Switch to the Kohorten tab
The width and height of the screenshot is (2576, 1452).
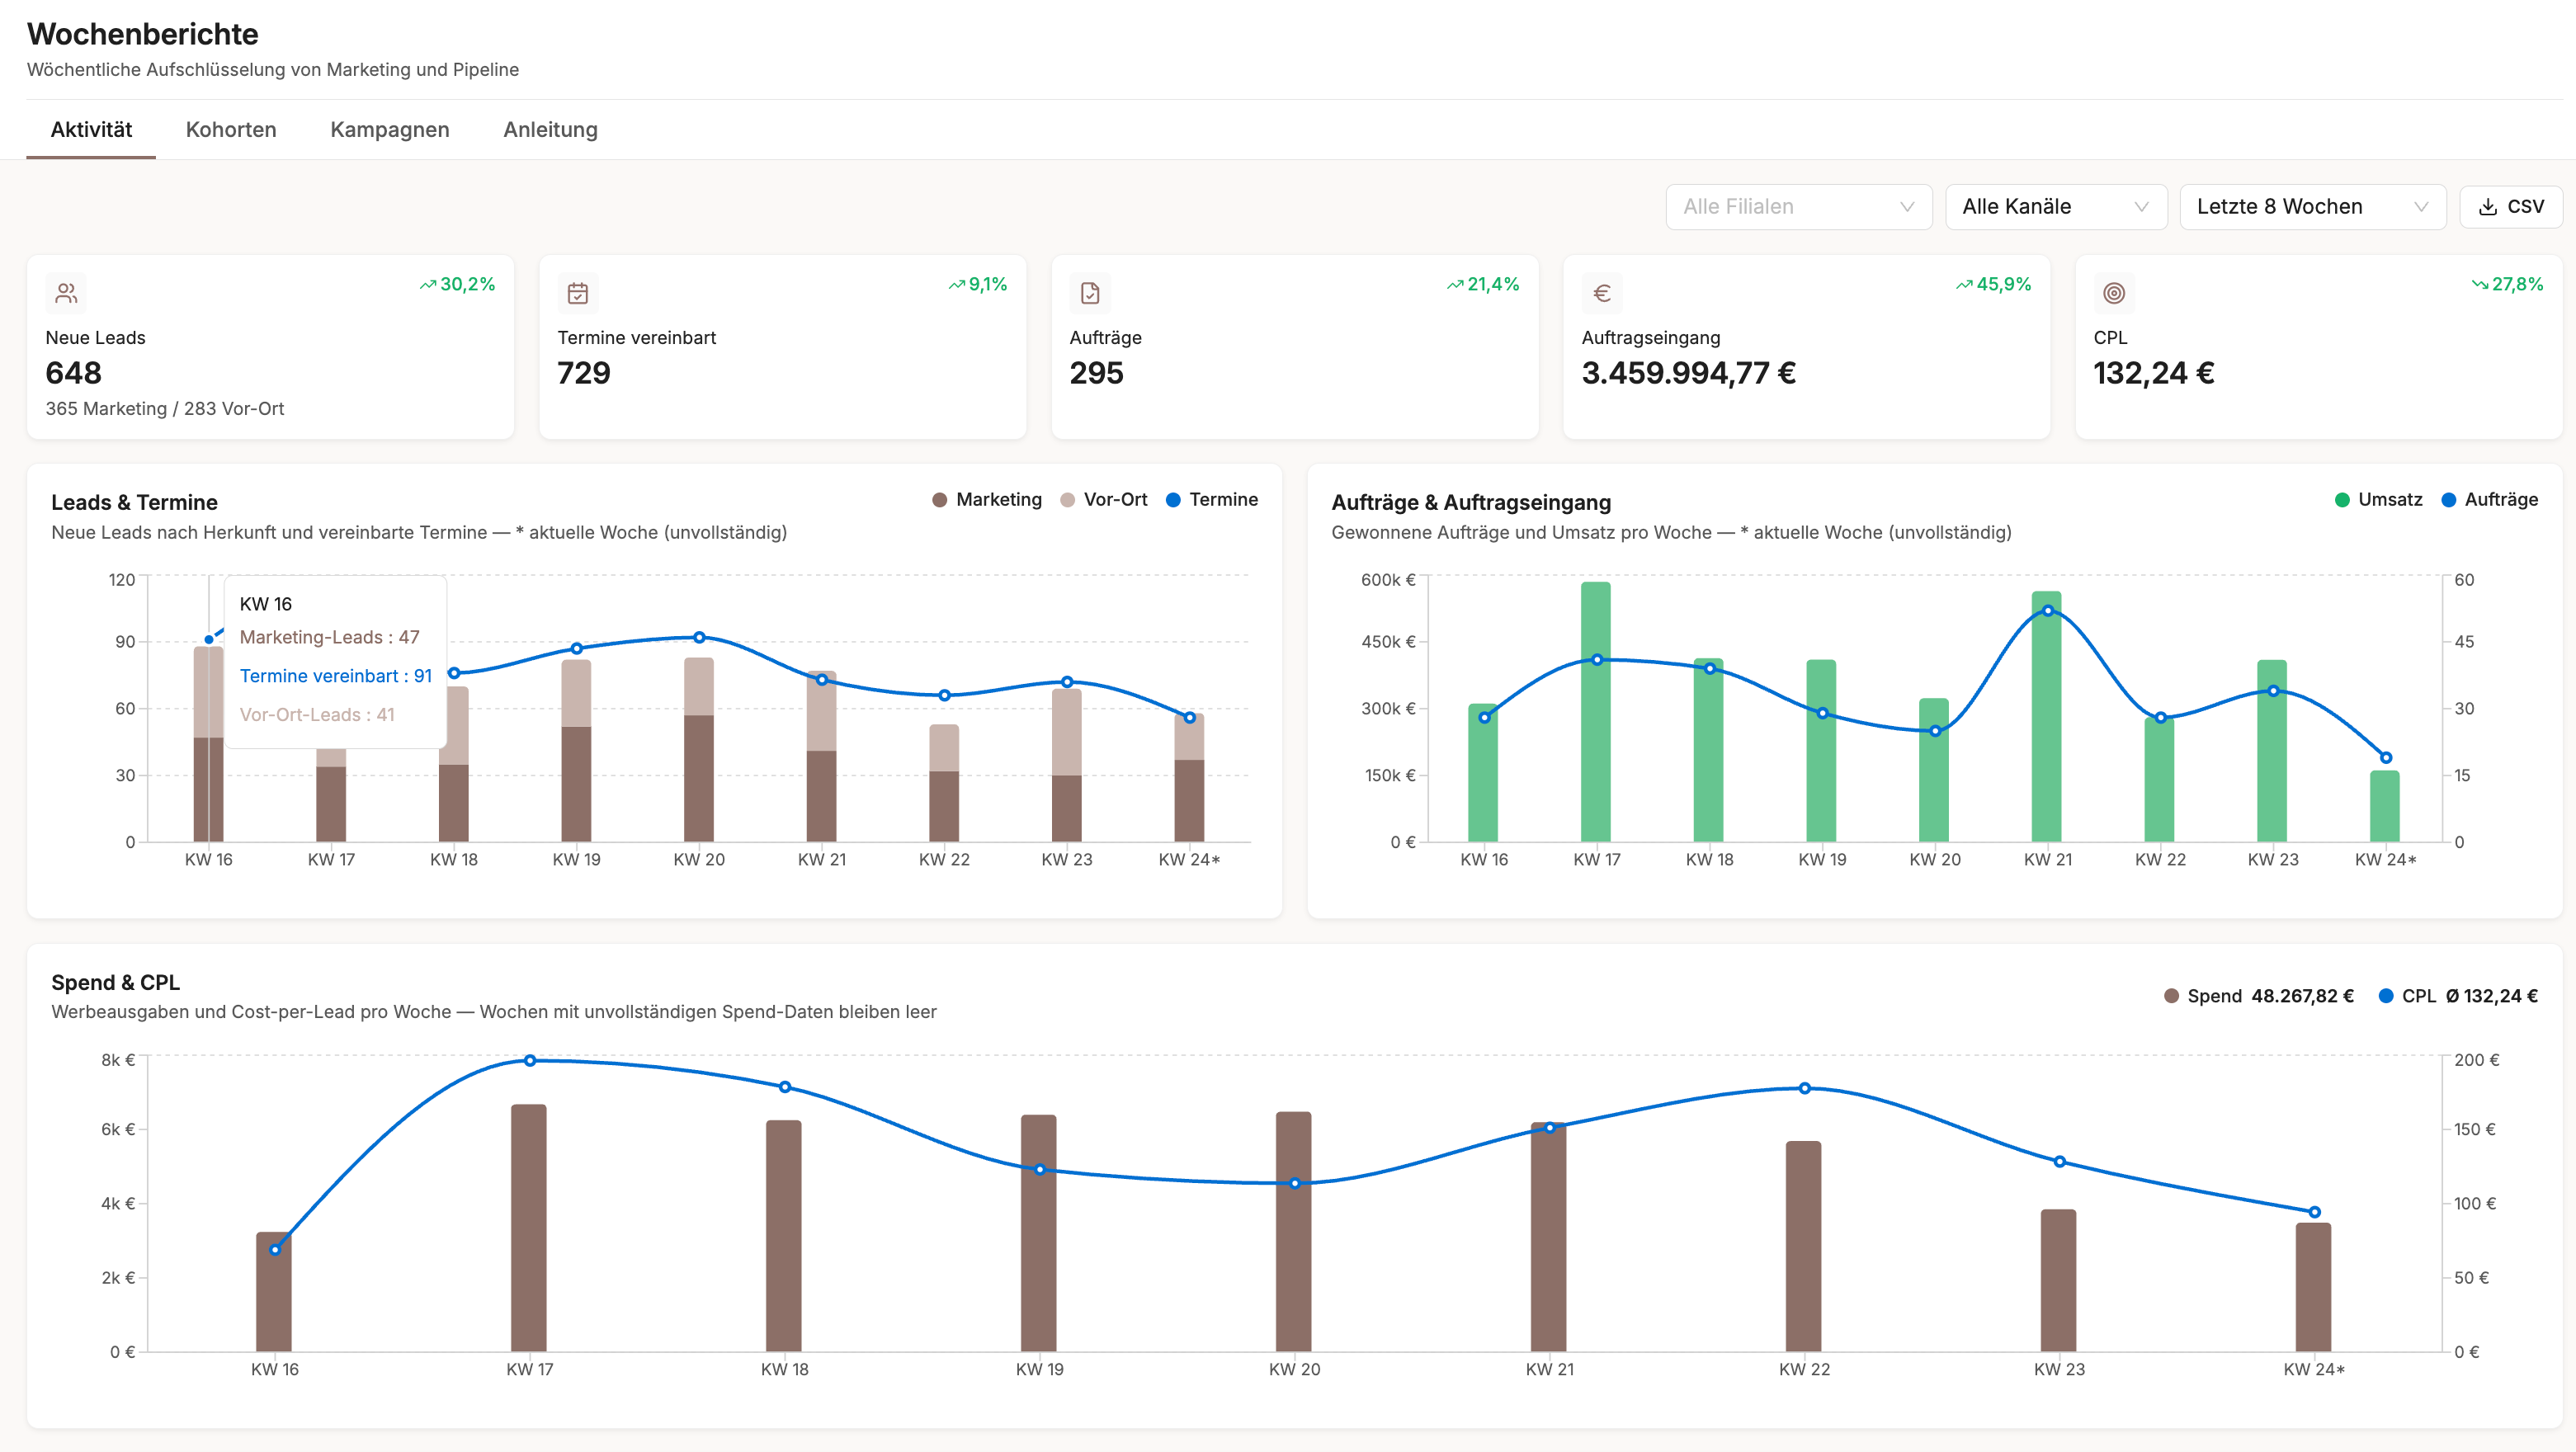pyautogui.click(x=231, y=130)
